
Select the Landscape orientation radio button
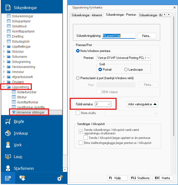126,70
